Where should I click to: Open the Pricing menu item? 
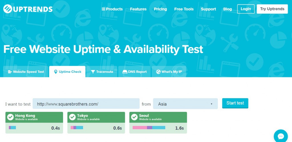(160, 9)
